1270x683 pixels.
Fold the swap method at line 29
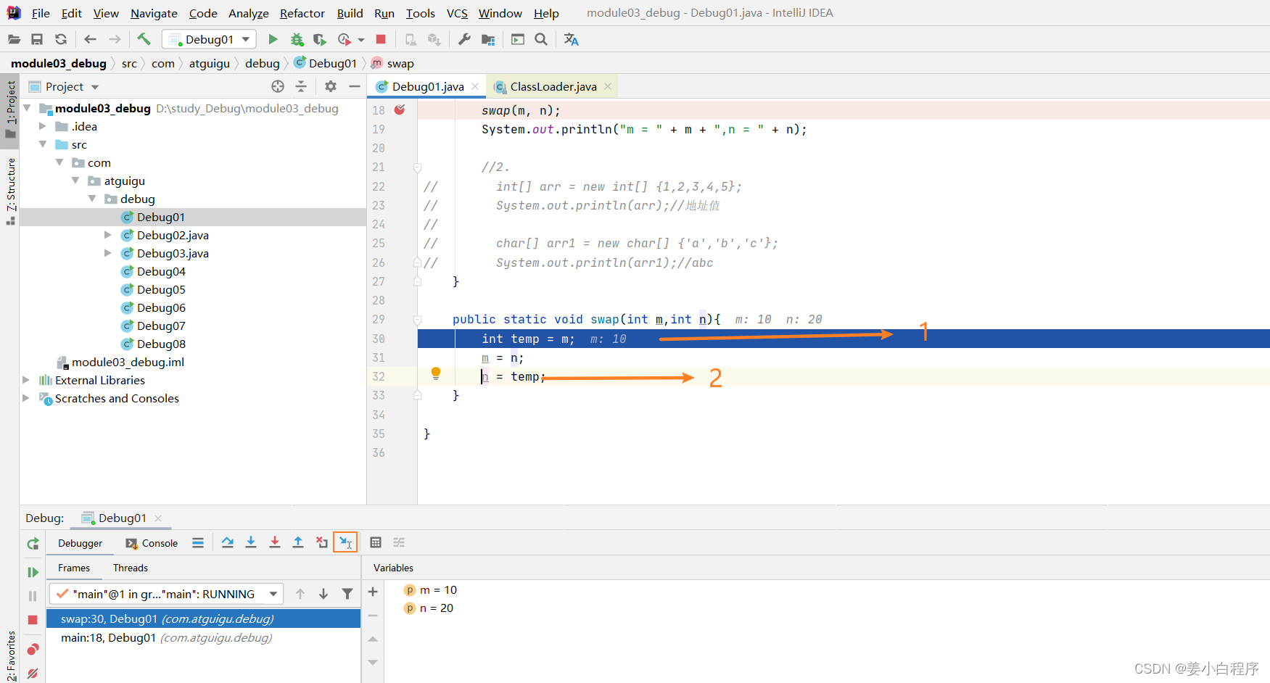[417, 319]
